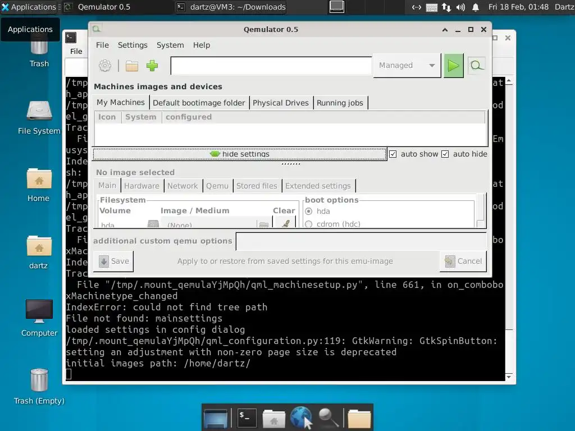Screen dimensions: 575x431
Task: Toggle auto show checkbox
Action: click(x=393, y=154)
